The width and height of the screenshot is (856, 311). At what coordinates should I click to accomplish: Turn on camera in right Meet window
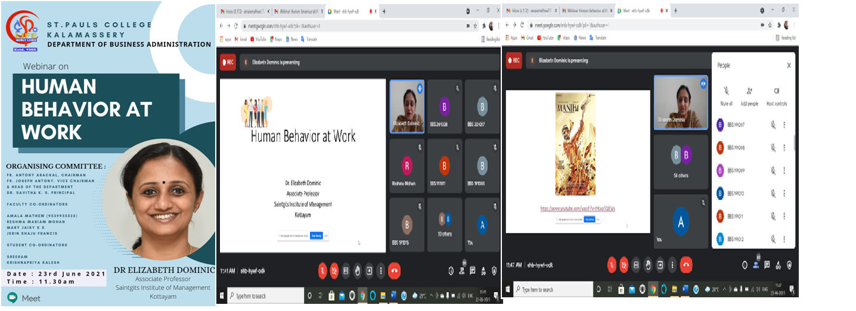(x=624, y=264)
